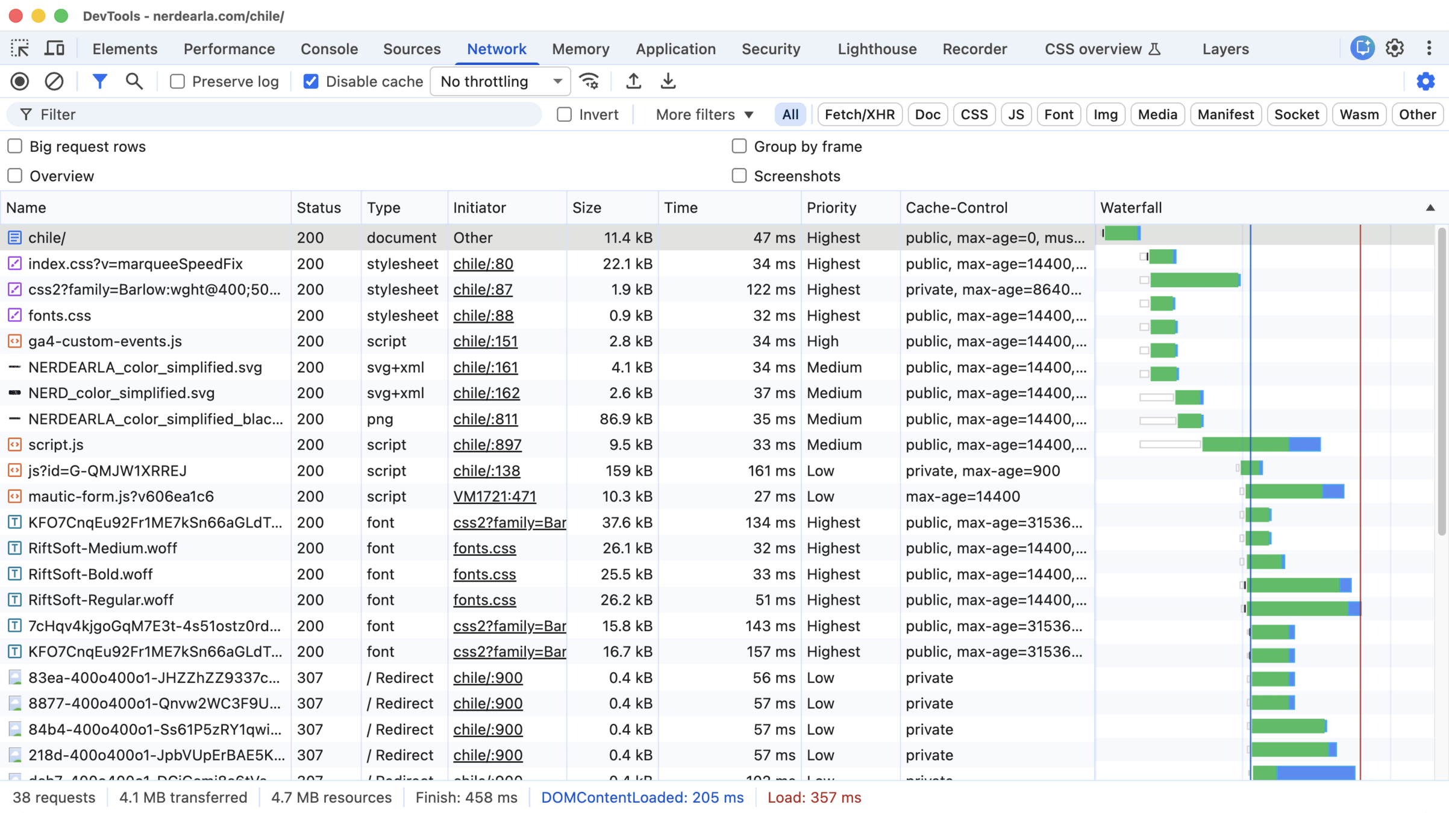Clear the network log
The image size is (1449, 813).
pyautogui.click(x=54, y=81)
